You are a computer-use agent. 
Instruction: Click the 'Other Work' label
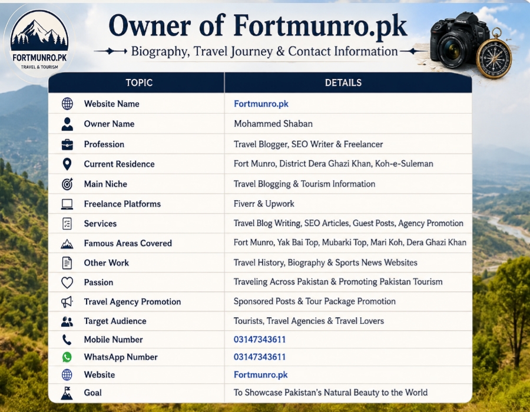(x=106, y=263)
